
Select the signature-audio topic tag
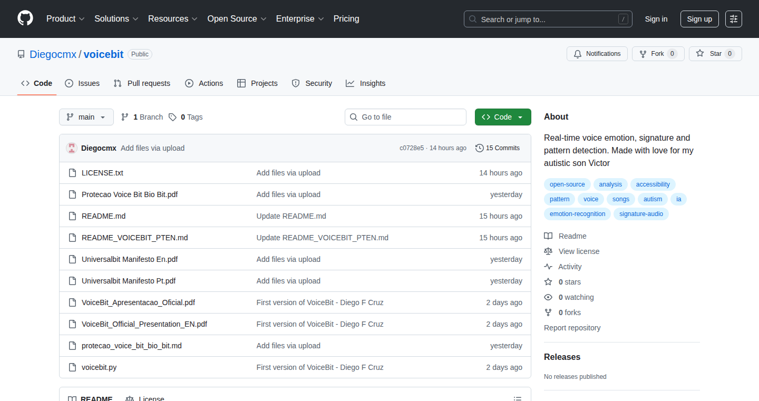[x=641, y=214]
